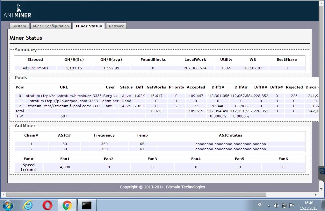
Task: Click the eu.stratum.bitcoin.cz pool URL
Action: coord(64,96)
